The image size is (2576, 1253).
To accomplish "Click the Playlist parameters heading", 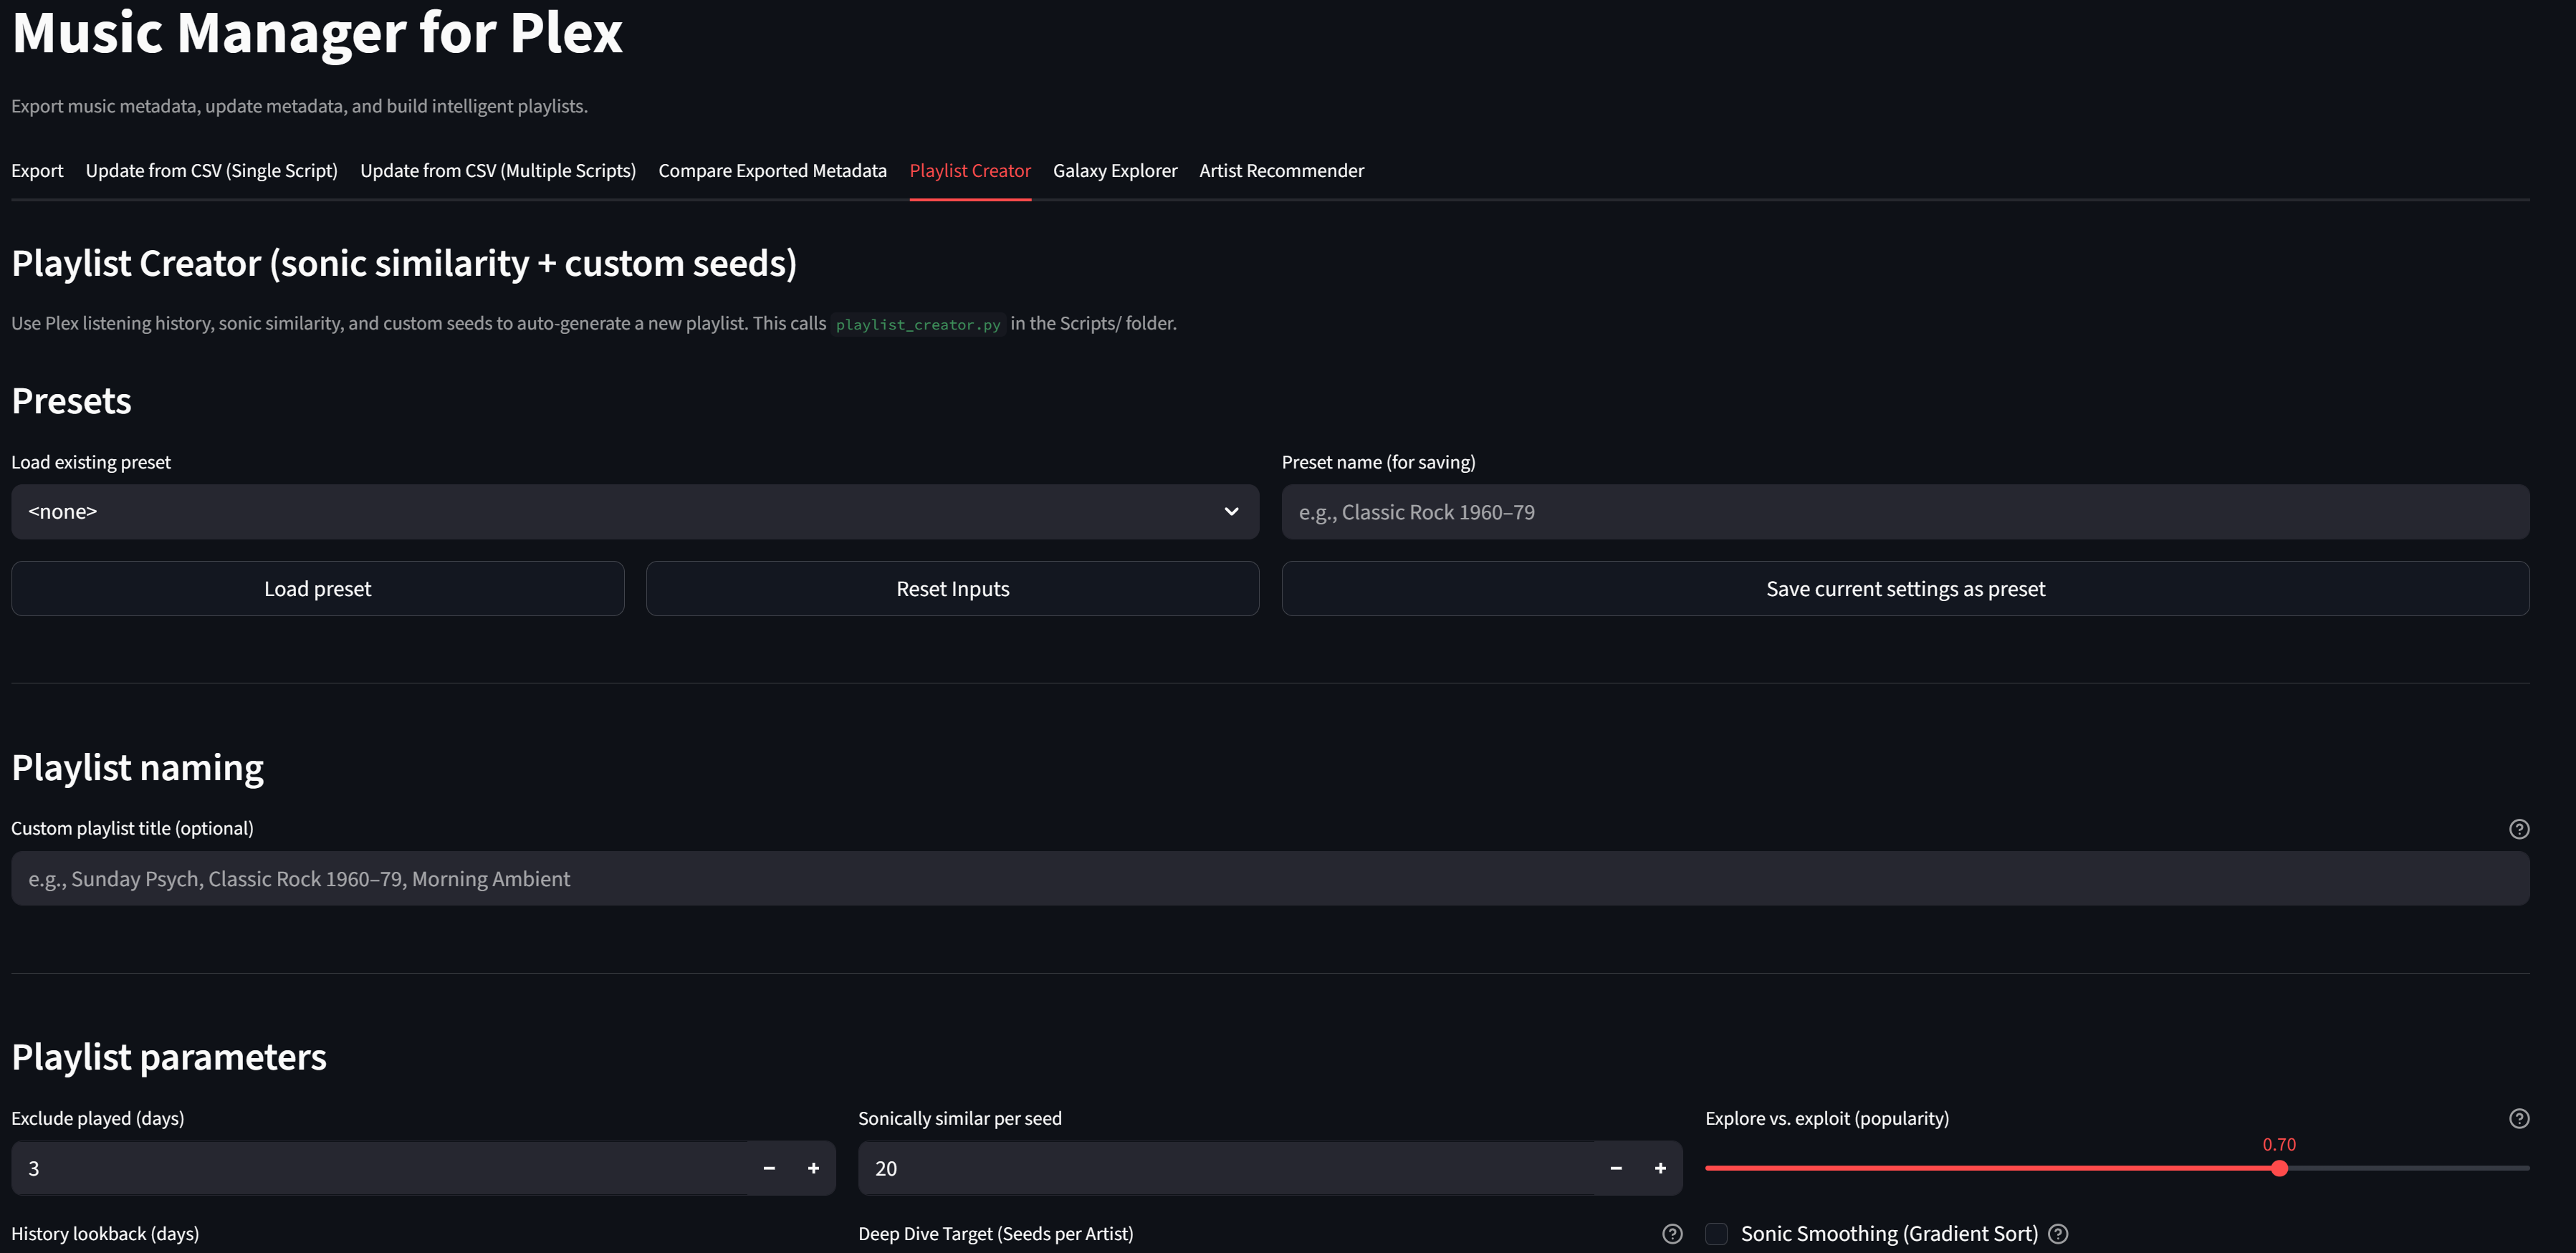I will 169,1057.
